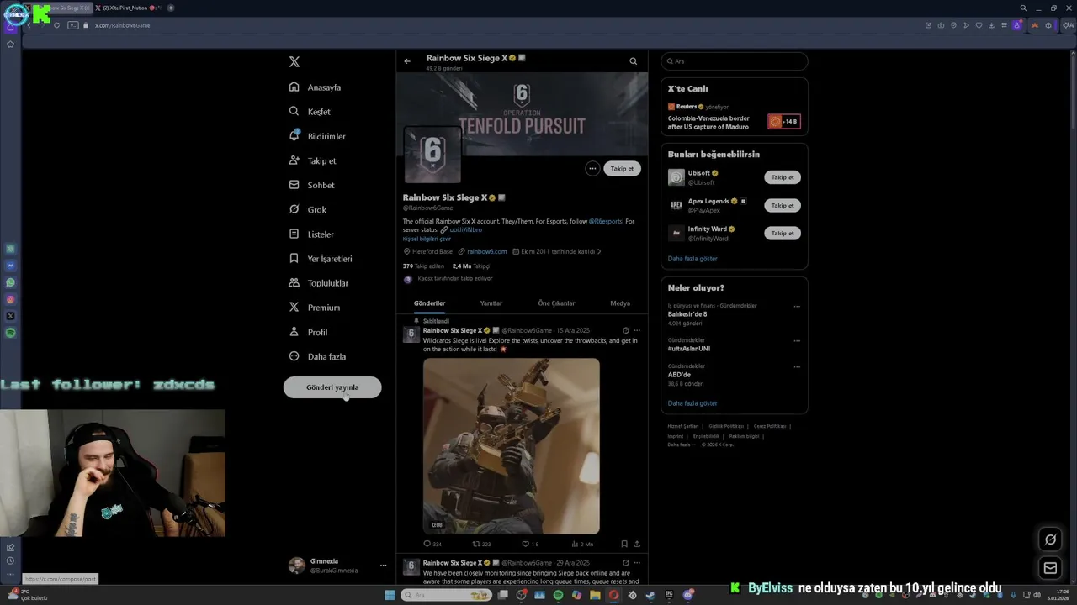Open the floating messages envelope button
This screenshot has width=1077, height=605.
[1050, 568]
